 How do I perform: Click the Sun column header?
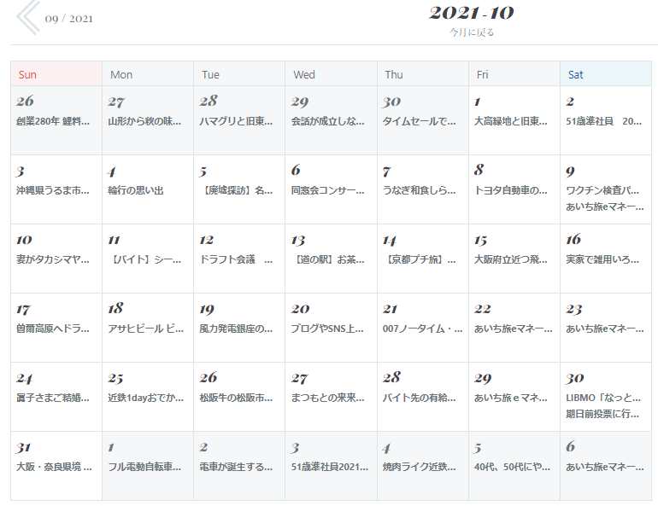click(56, 74)
